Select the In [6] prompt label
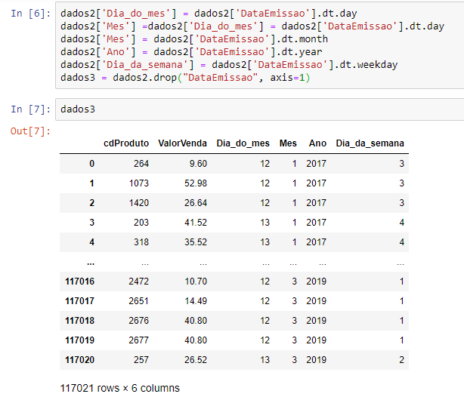 pos(26,15)
